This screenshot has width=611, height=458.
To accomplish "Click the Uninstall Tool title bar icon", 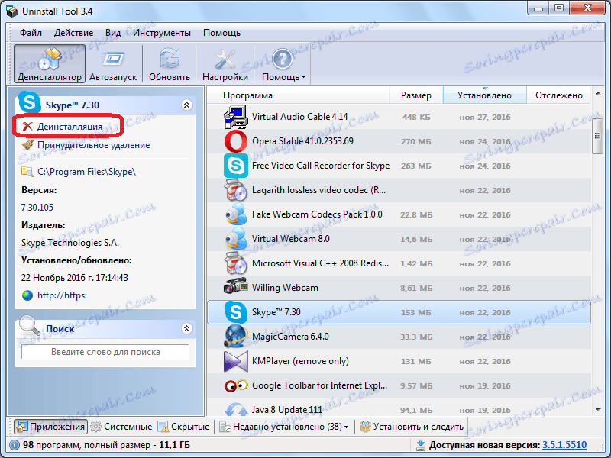I will 12,11.
